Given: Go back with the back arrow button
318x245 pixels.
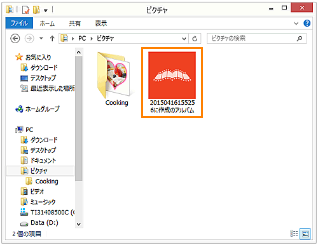Looking at the screenshot, I should tap(15, 39).
